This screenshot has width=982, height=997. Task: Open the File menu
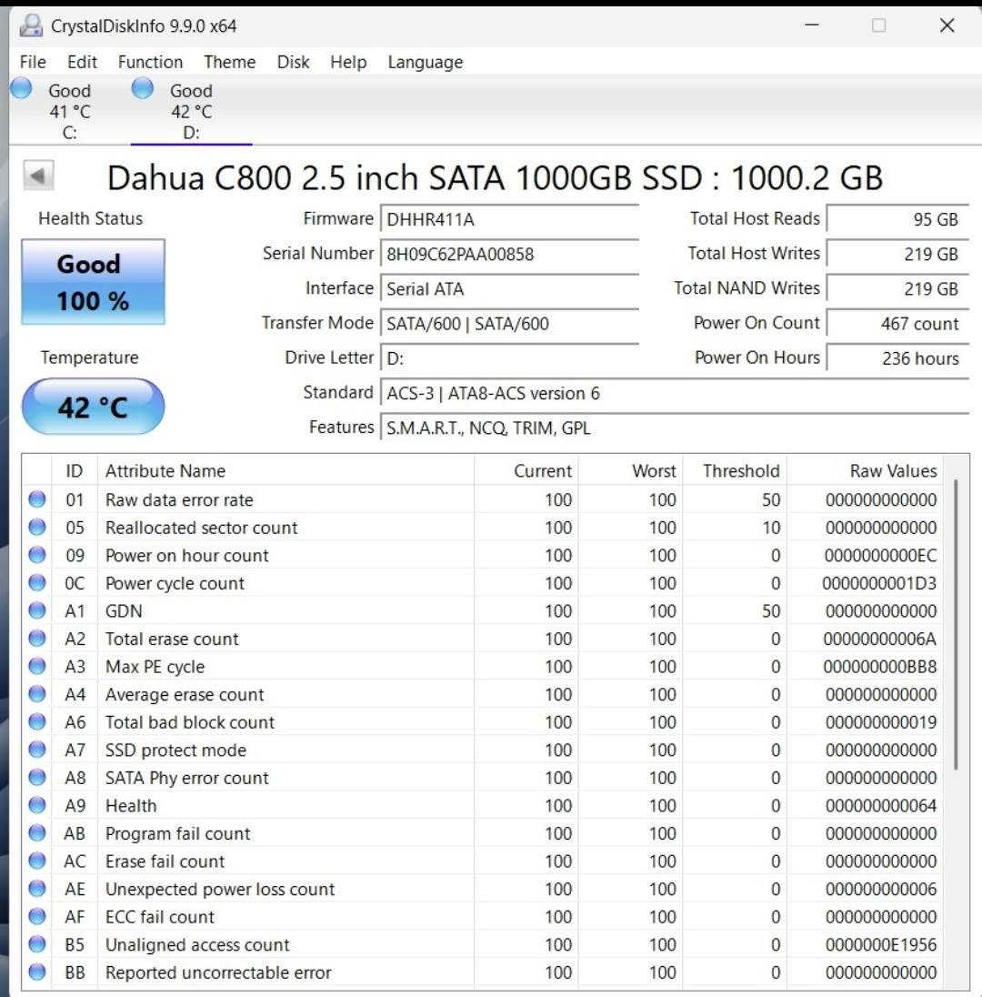point(33,62)
